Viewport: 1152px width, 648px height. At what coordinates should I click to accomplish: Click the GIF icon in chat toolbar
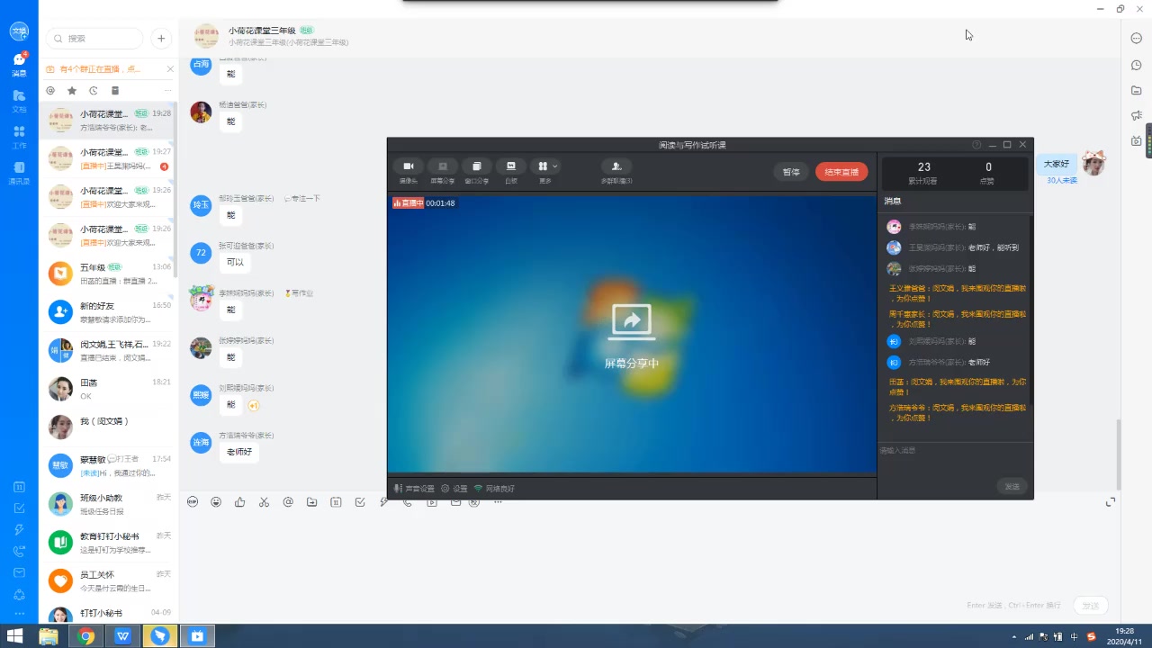[193, 502]
